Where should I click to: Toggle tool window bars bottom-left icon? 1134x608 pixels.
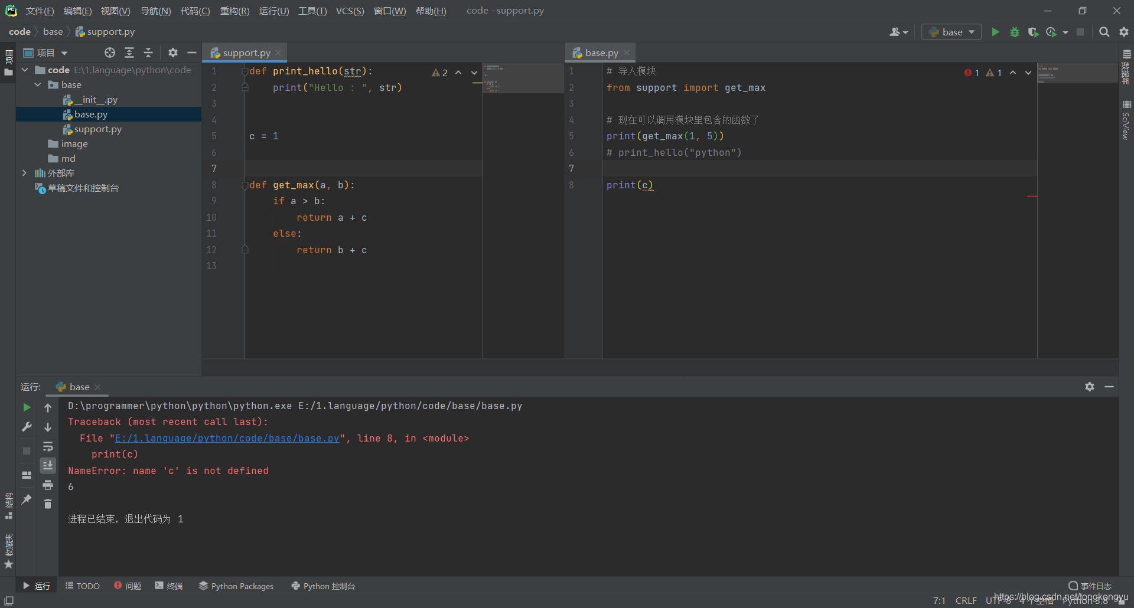click(9, 600)
